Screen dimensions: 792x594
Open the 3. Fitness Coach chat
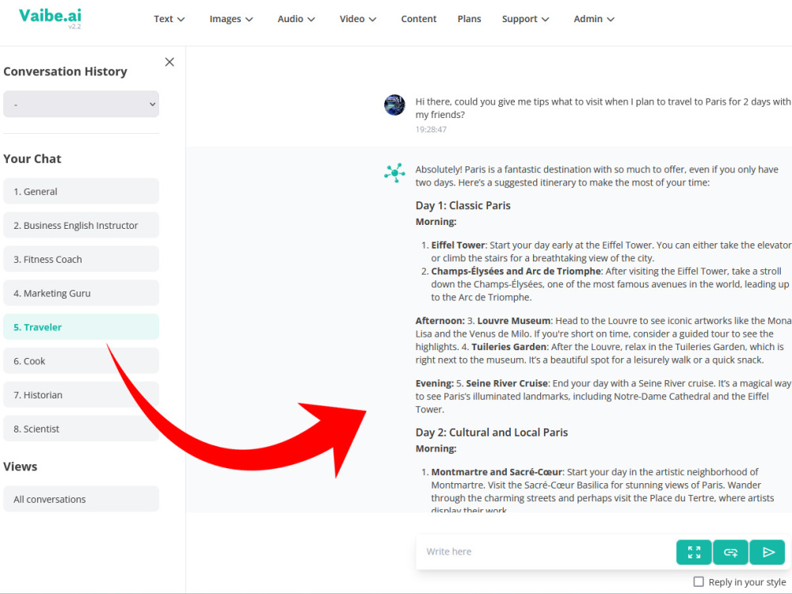coord(82,259)
